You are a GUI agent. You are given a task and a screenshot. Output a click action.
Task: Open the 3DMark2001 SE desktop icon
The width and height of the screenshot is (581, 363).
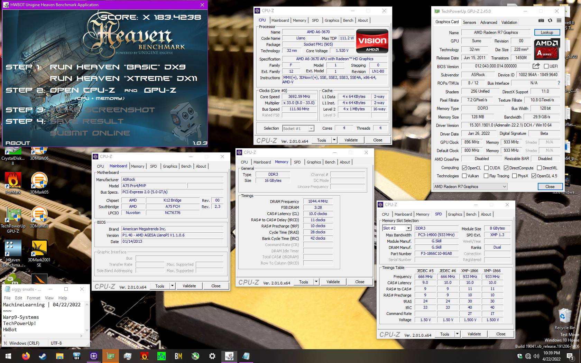(39, 254)
